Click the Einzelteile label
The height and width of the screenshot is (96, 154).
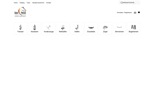pyautogui.click(x=91, y=32)
